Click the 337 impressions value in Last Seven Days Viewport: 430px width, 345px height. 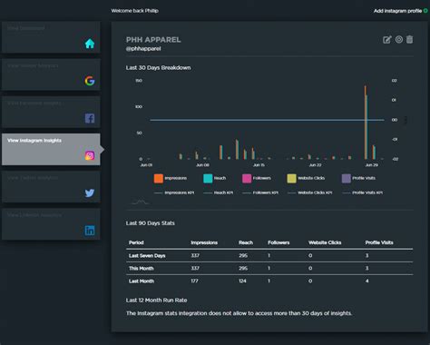pos(195,256)
